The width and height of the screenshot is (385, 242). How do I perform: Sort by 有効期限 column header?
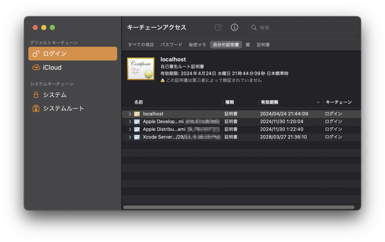(x=269, y=102)
